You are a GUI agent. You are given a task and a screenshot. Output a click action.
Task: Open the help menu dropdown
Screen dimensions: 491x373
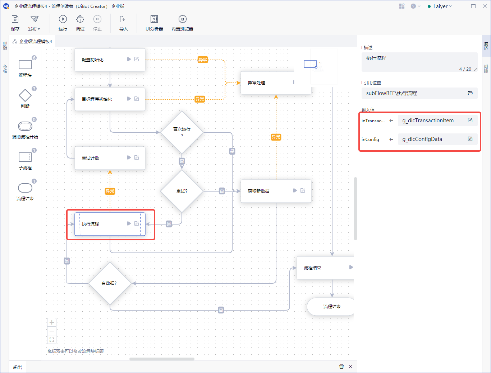pos(415,6)
